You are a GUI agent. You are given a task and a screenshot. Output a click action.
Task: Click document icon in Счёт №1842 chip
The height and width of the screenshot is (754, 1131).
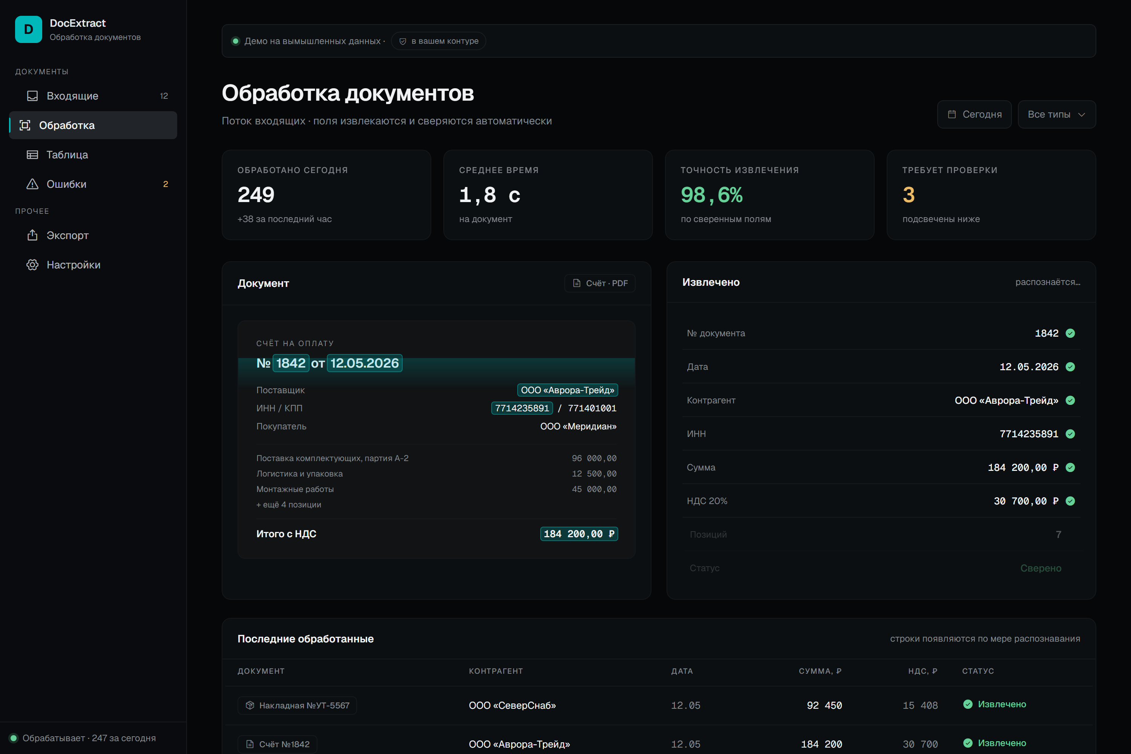click(x=250, y=744)
